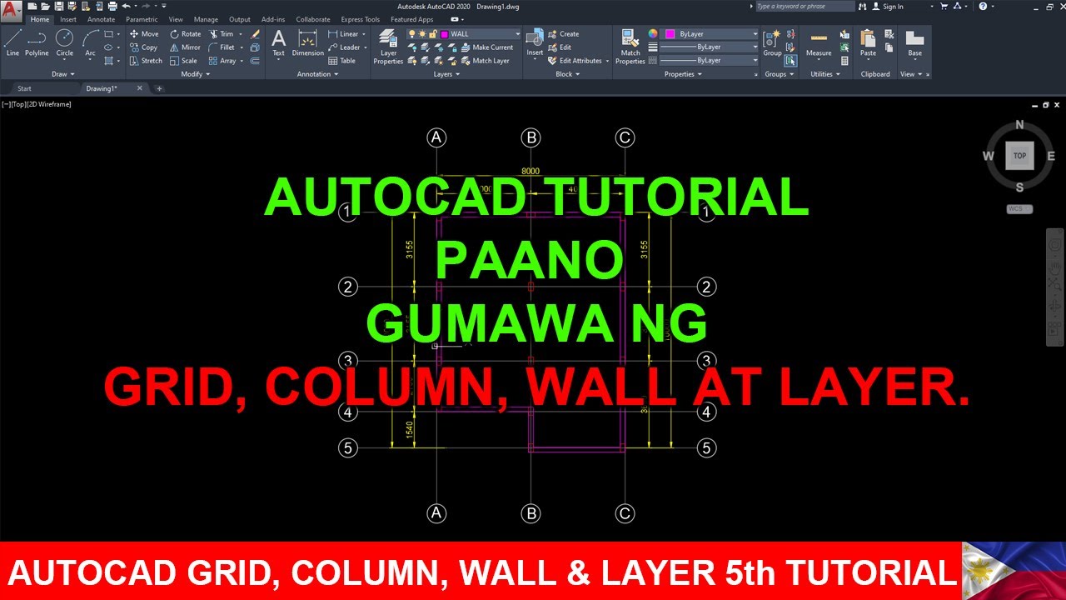Switch to the Annotate ribbon tab
This screenshot has height=600, width=1066.
click(x=101, y=19)
